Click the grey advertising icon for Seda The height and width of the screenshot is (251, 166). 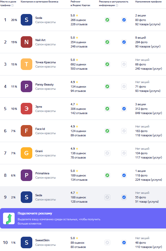107,197
